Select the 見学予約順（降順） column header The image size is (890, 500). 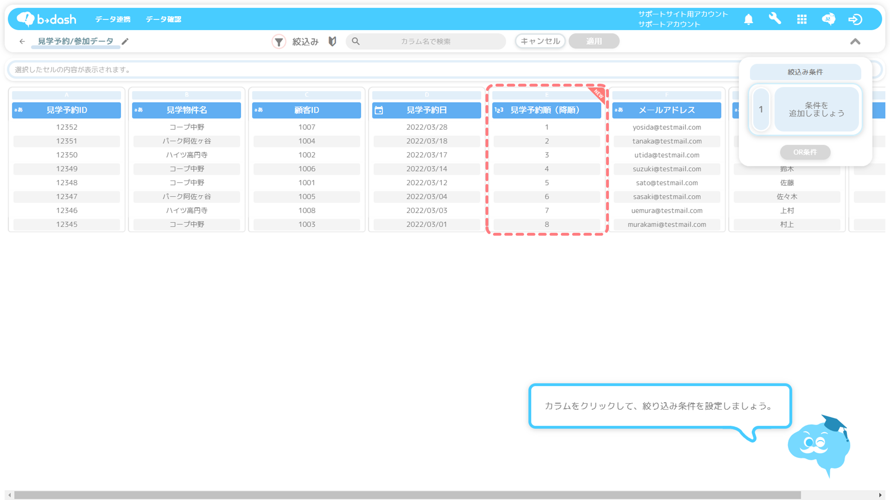tap(546, 110)
